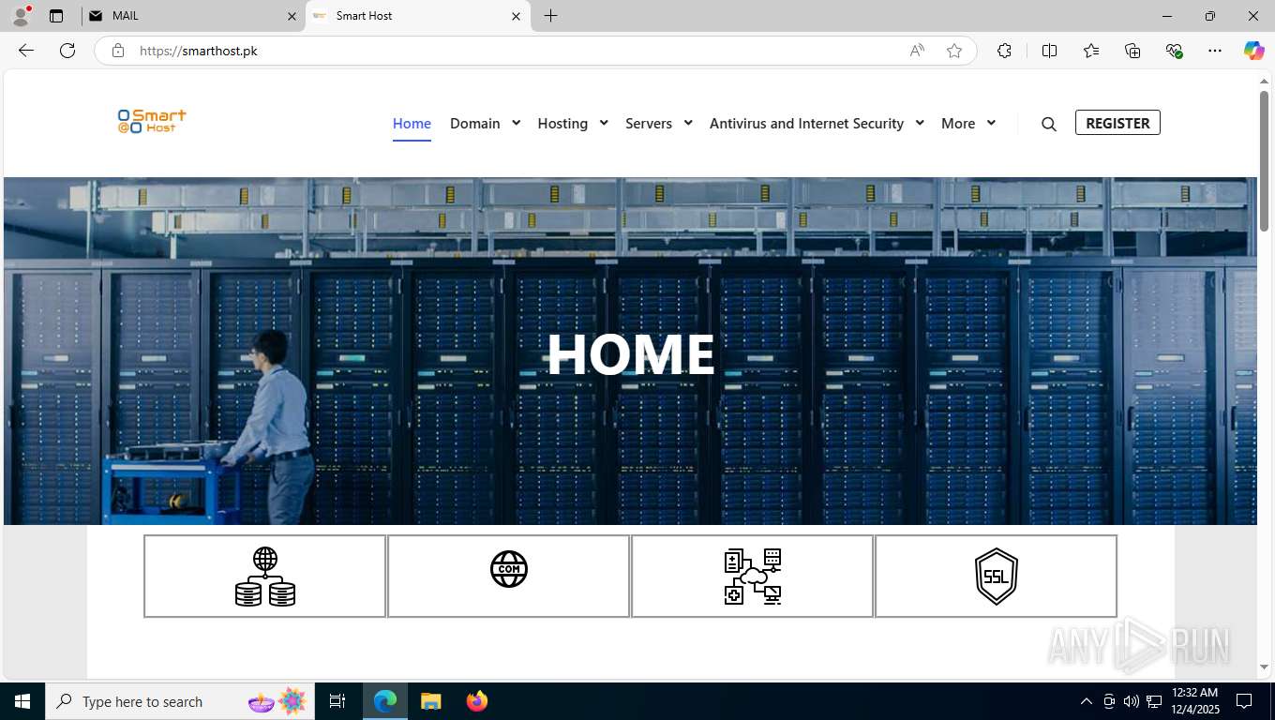Open the taskbar clock and date
The width and height of the screenshot is (1275, 720).
tap(1194, 701)
